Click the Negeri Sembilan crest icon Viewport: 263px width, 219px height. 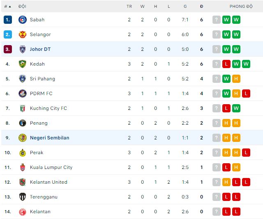click(x=23, y=138)
